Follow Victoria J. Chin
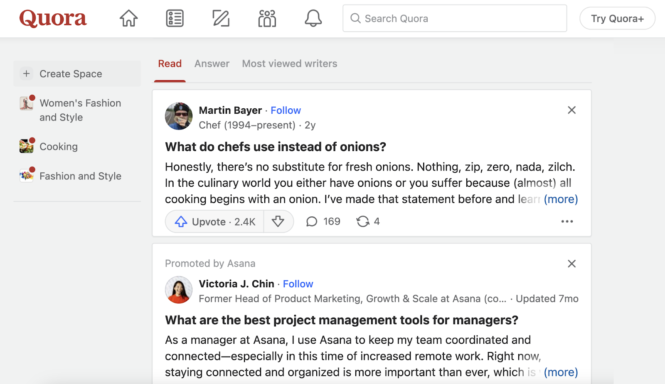The height and width of the screenshot is (384, 665). click(x=298, y=284)
